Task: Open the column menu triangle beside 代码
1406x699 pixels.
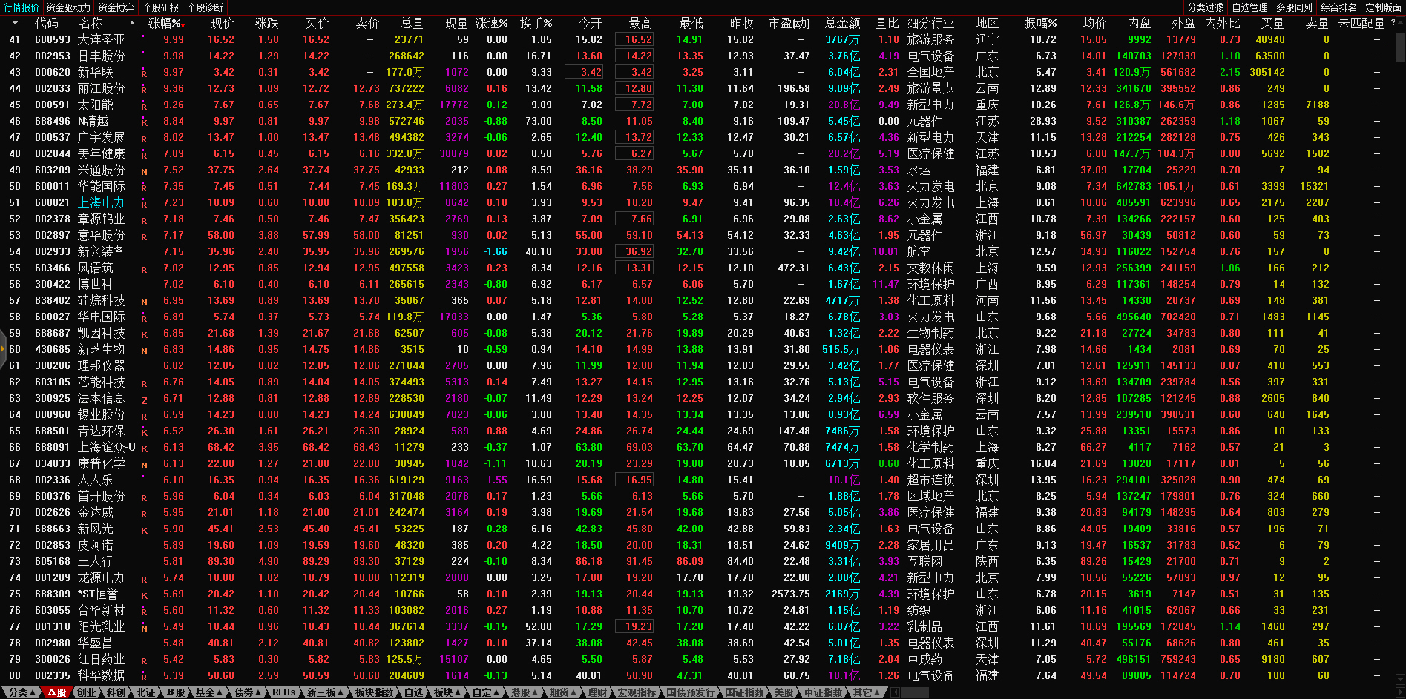Action: 16,24
